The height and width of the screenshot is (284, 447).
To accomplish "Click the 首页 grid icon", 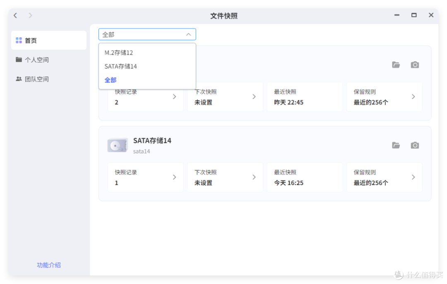I will point(19,41).
